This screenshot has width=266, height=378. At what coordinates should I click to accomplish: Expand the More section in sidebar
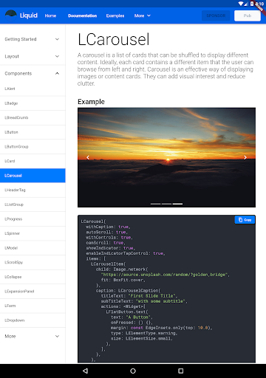[33, 336]
